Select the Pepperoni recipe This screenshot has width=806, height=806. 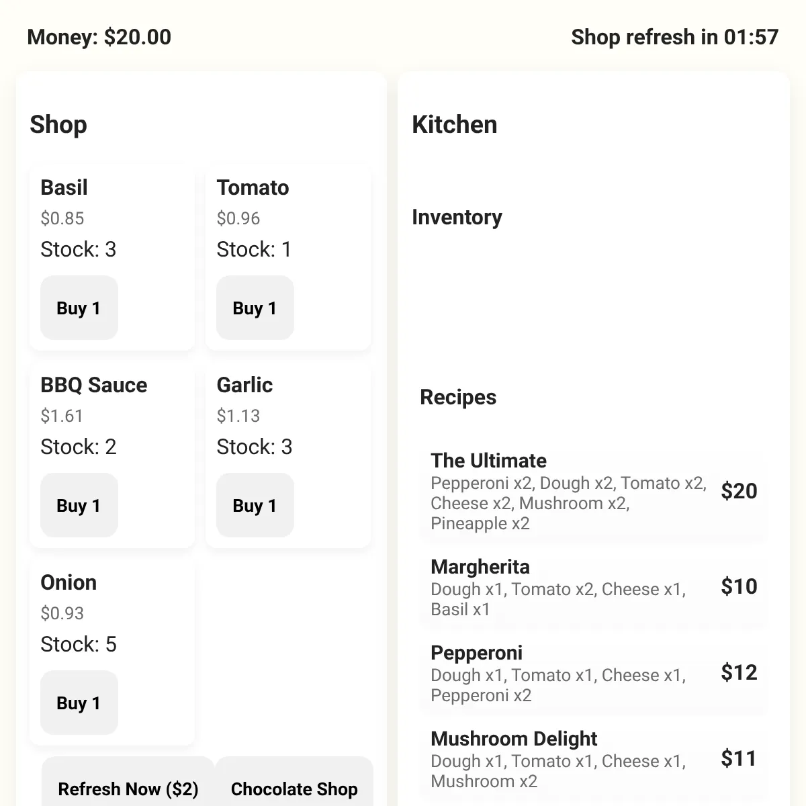coord(594,673)
